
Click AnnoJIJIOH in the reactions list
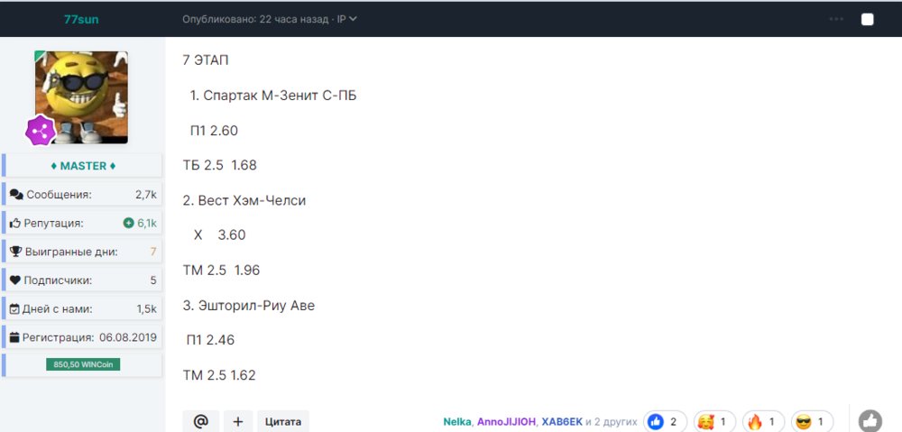click(x=506, y=421)
